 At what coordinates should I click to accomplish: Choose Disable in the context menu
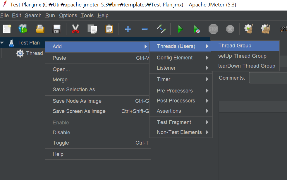point(98,133)
